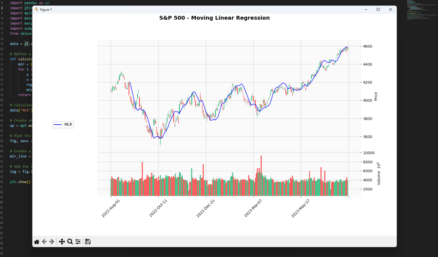438x257 pixels.
Task: Save the figure using the floppy disk icon
Action: (88, 241)
